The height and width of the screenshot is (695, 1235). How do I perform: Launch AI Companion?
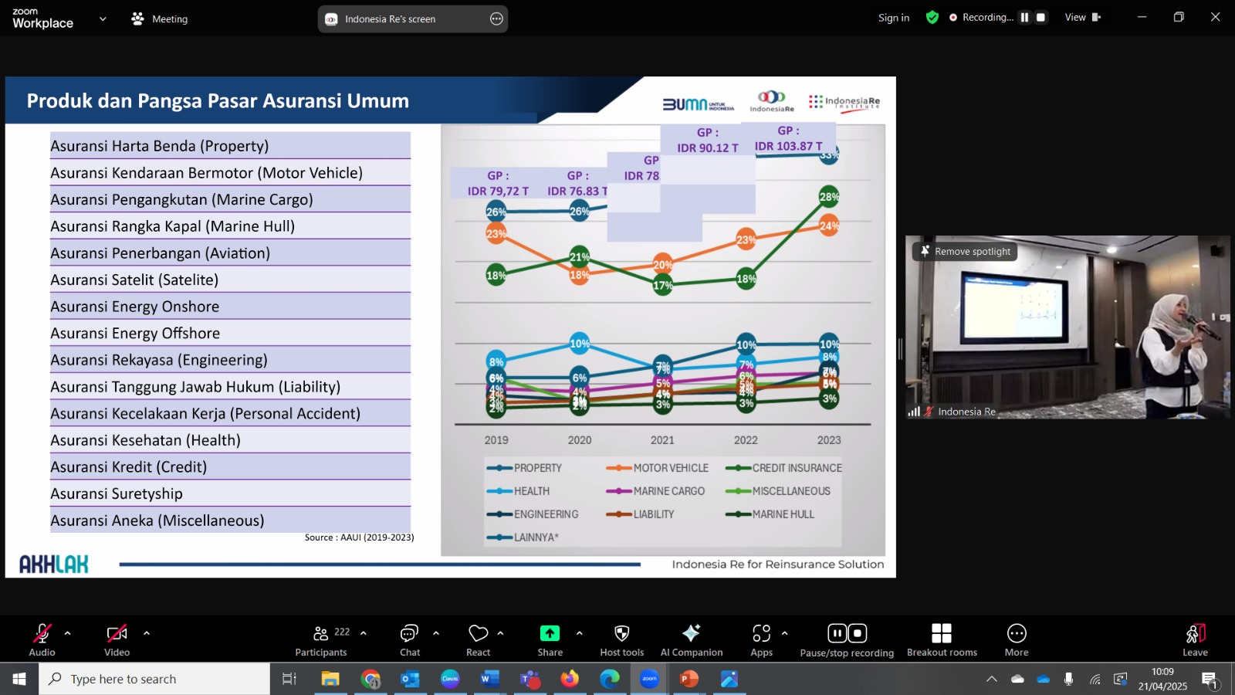pos(692,640)
